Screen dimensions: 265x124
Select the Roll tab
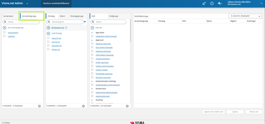(99, 16)
